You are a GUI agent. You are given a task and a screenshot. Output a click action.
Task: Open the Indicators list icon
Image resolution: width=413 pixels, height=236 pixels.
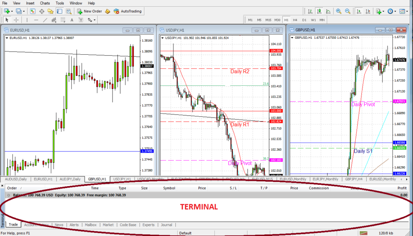point(379,11)
